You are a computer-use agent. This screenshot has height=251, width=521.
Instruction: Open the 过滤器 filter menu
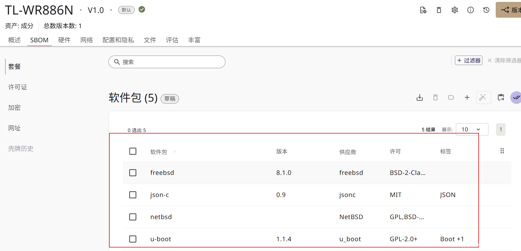coord(469,60)
